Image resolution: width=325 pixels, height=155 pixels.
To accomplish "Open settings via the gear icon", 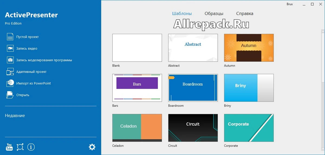I will tap(92, 147).
